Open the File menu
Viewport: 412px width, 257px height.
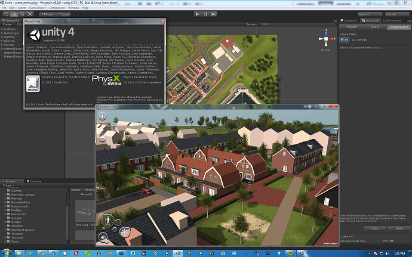[x=4, y=8]
